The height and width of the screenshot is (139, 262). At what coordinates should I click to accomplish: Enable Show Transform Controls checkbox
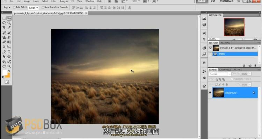pos(43,7)
